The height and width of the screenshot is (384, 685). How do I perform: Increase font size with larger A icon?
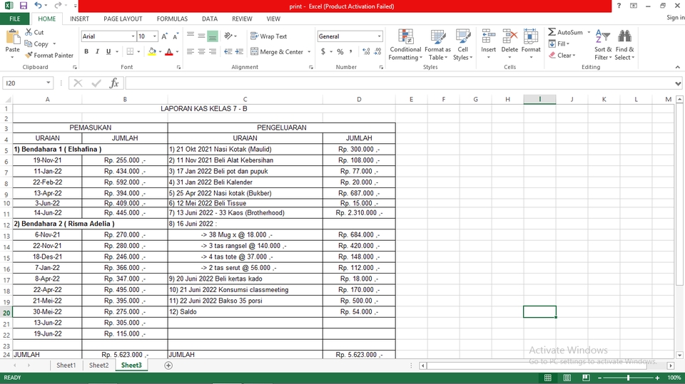click(165, 36)
